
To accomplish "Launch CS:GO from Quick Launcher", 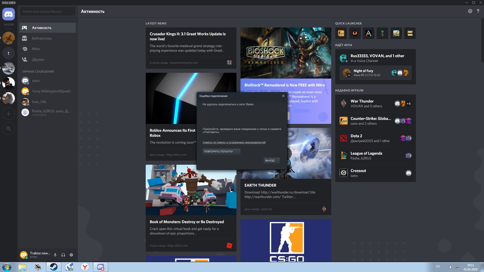I will click(341, 33).
